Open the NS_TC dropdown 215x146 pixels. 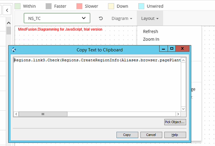(57, 18)
